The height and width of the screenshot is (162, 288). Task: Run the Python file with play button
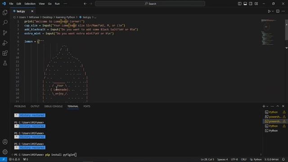(269, 11)
